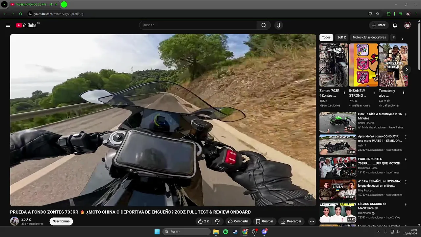The image size is (421, 237).
Task: Go to the YouTube home logo
Action: coord(26,25)
